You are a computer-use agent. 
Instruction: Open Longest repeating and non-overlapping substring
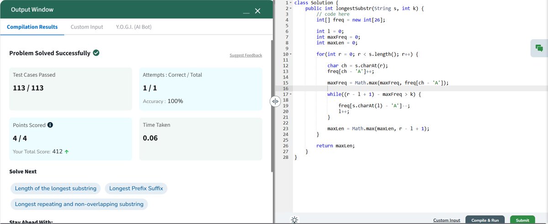coord(79,204)
